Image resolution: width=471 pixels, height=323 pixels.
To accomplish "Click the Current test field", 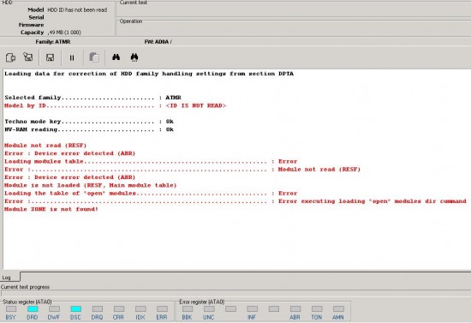I will 295,10.
